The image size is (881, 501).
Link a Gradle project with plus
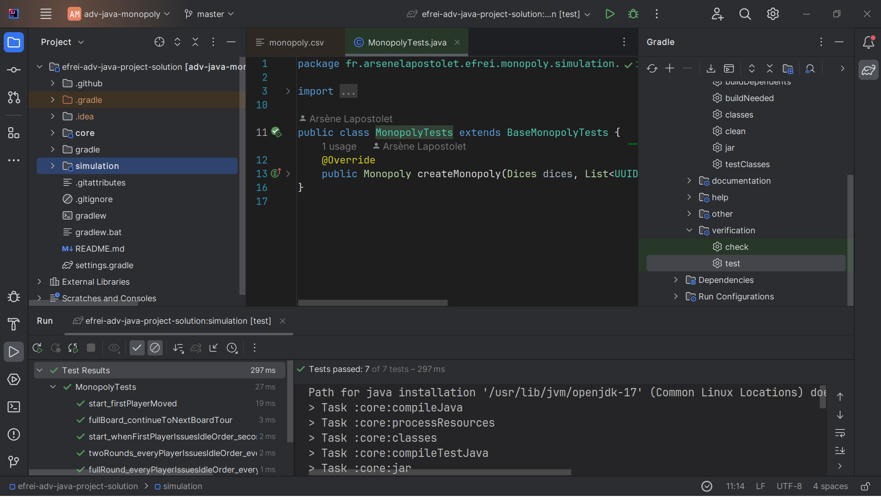pos(670,68)
